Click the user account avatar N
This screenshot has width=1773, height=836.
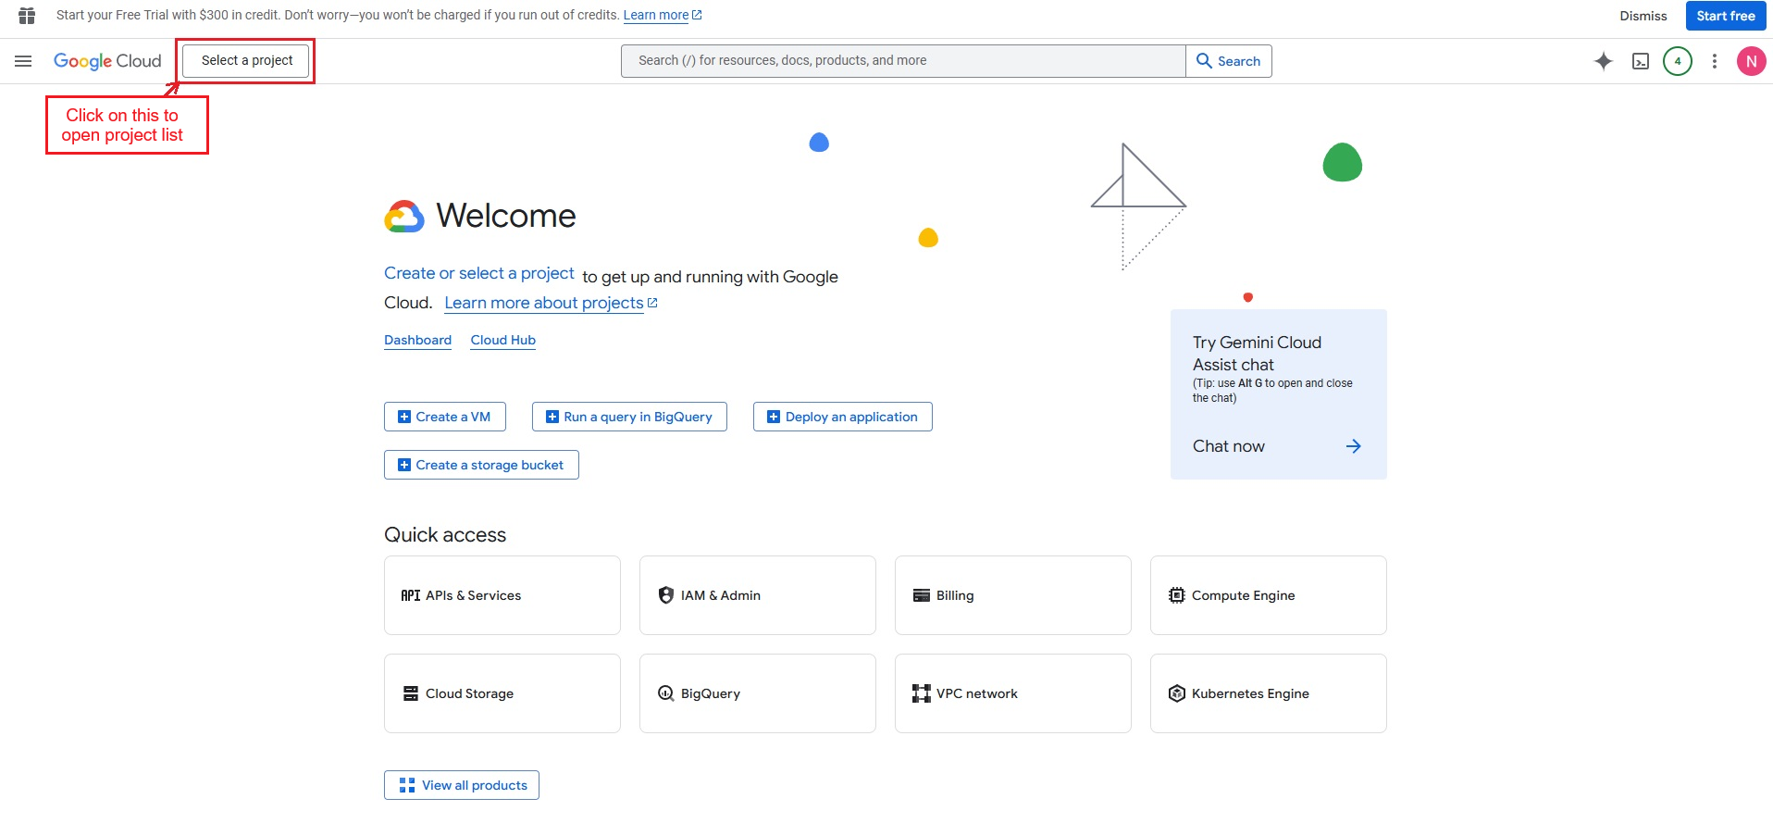click(1751, 61)
